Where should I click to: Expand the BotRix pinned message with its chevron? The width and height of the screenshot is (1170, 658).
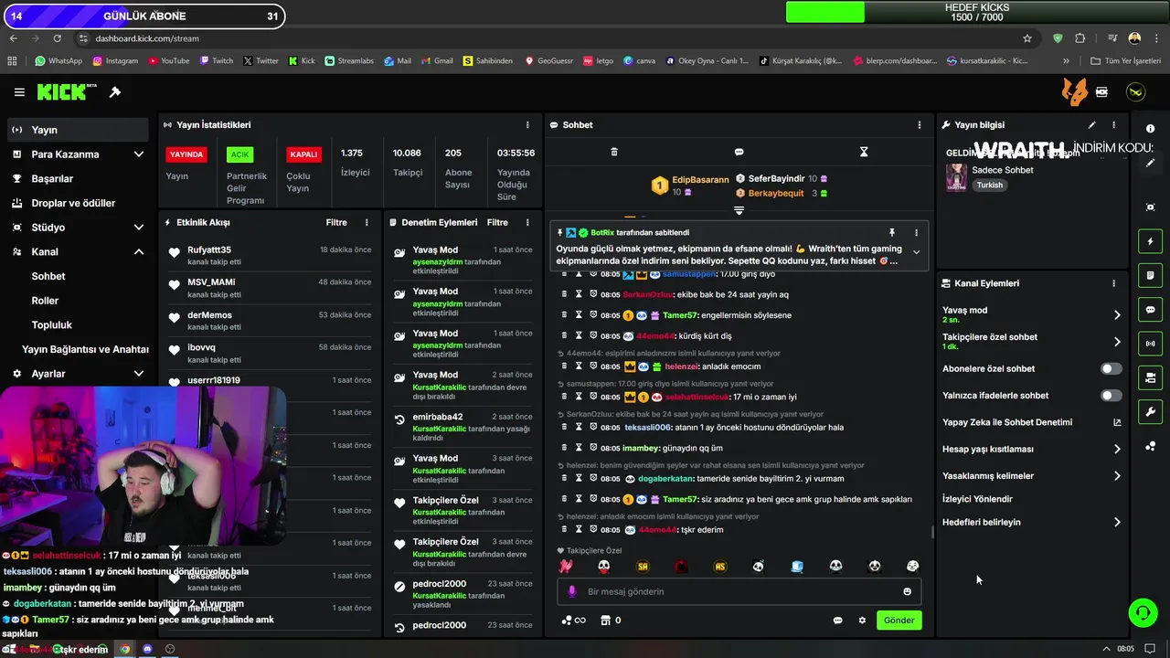[x=916, y=253]
